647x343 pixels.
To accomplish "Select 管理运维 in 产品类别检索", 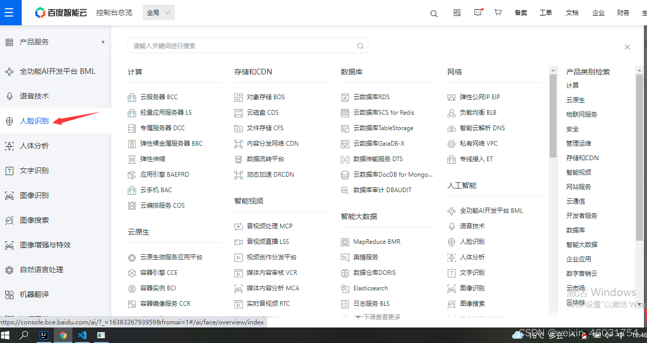I will tap(579, 144).
